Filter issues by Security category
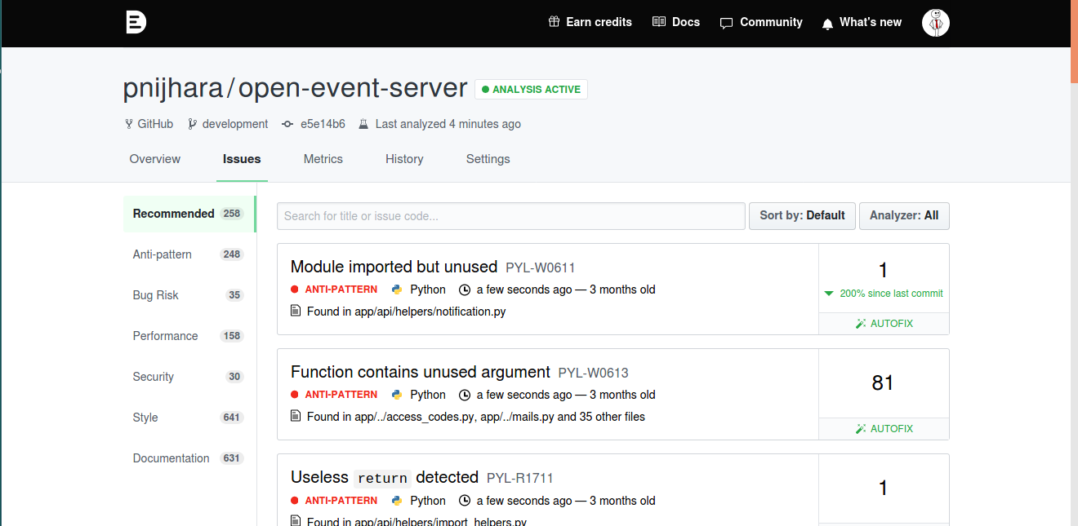Screen dimensions: 1078x526 click(153, 376)
